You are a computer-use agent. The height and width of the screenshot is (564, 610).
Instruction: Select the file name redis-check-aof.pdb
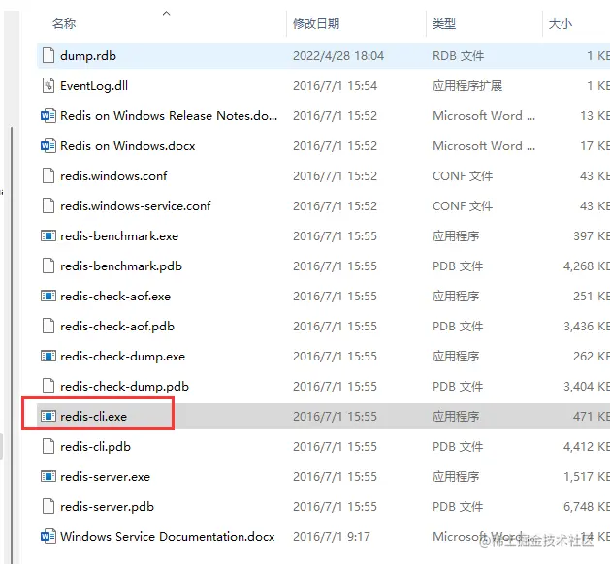click(117, 327)
